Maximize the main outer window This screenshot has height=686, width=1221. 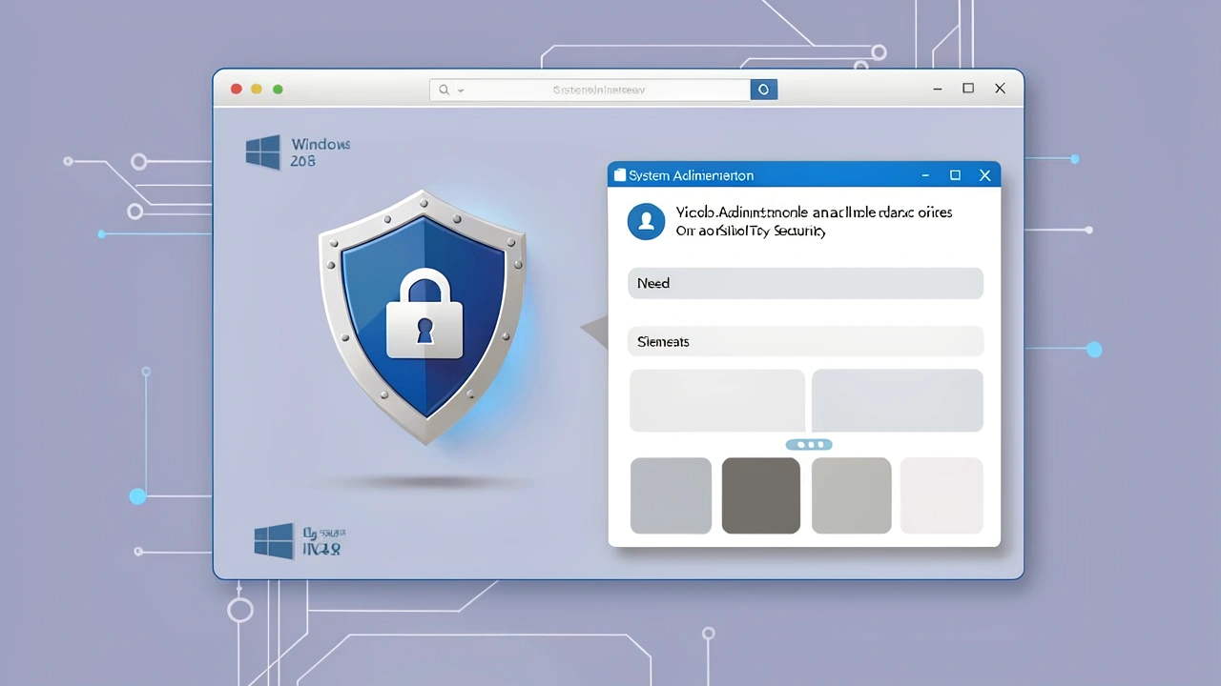coord(968,89)
